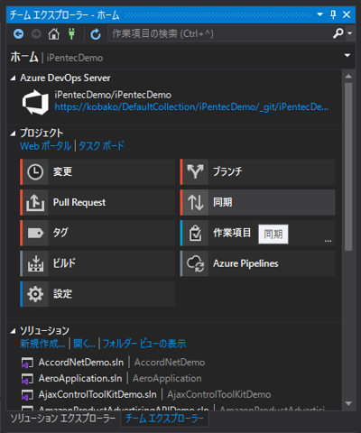The image size is (361, 433).
Task: Open the 設定 tile
Action: point(97,294)
